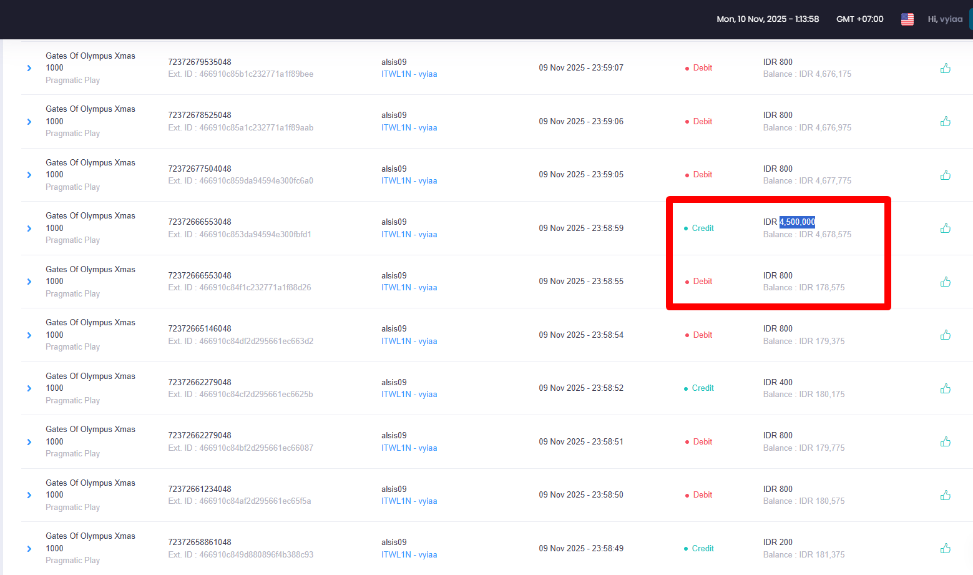Expand row with Ext. ID ending fc6a0
Image resolution: width=973 pixels, height=575 pixels.
29,175
